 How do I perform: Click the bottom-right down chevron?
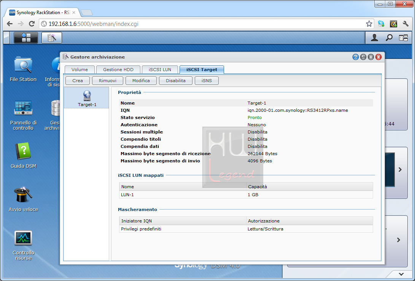click(x=401, y=274)
